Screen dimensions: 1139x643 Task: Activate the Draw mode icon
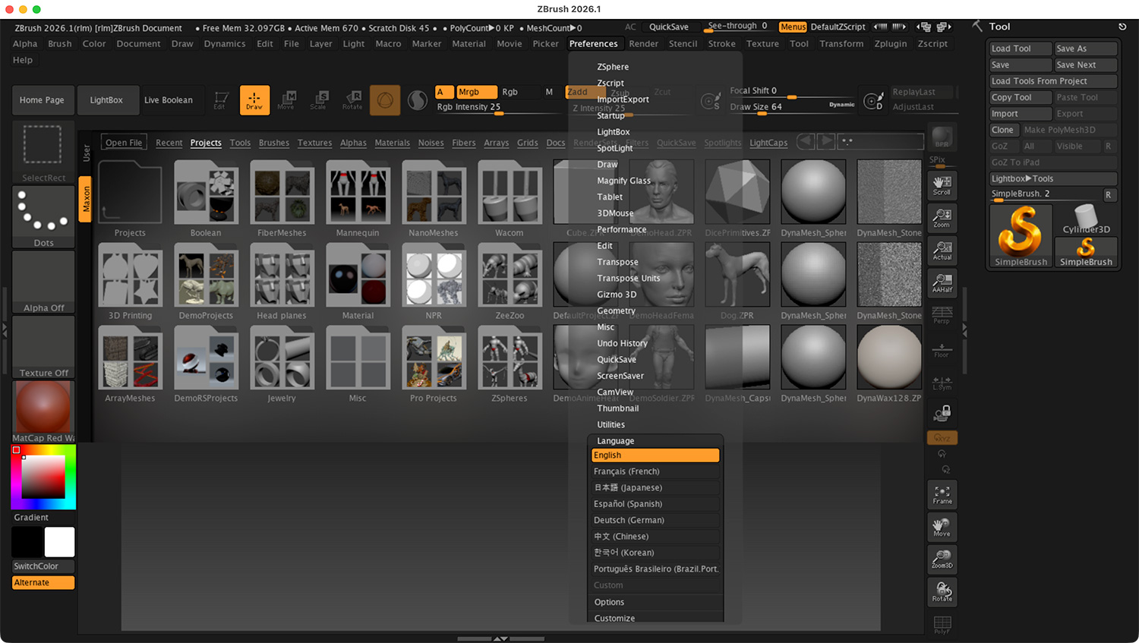[254, 99]
